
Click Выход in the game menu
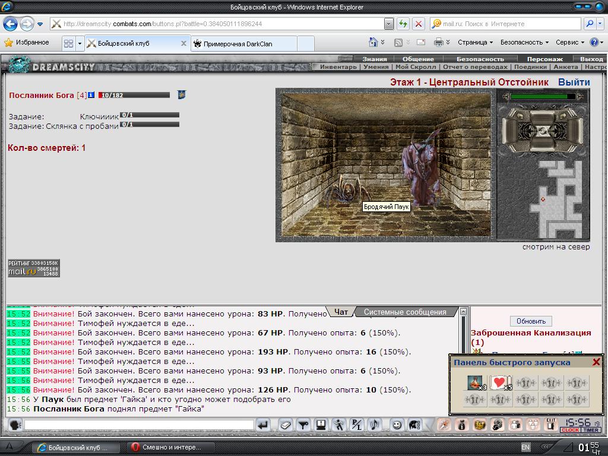click(x=591, y=59)
